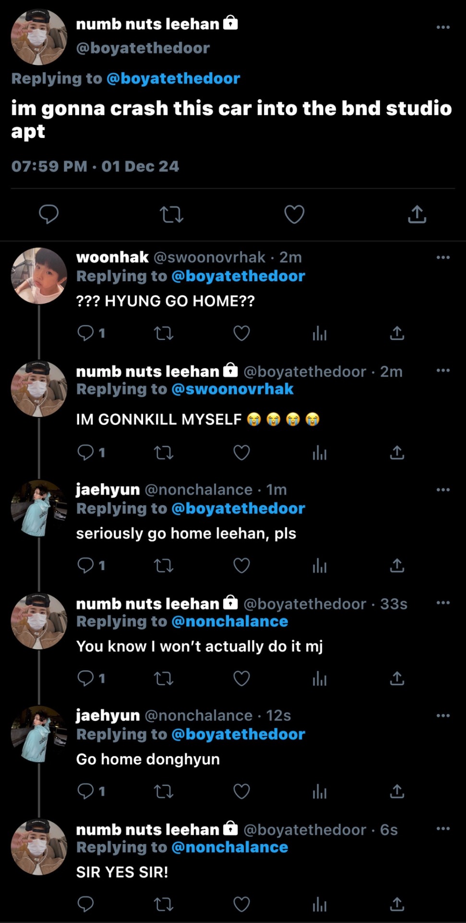Open more options on "Go home donghyun" reply
Screen dimensions: 466x923
pyautogui.click(x=443, y=716)
